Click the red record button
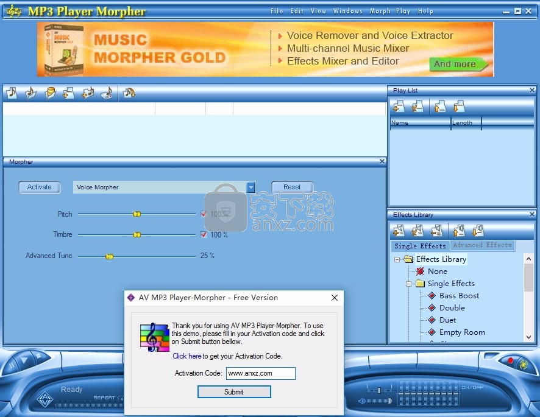The image size is (540, 417). 510,360
